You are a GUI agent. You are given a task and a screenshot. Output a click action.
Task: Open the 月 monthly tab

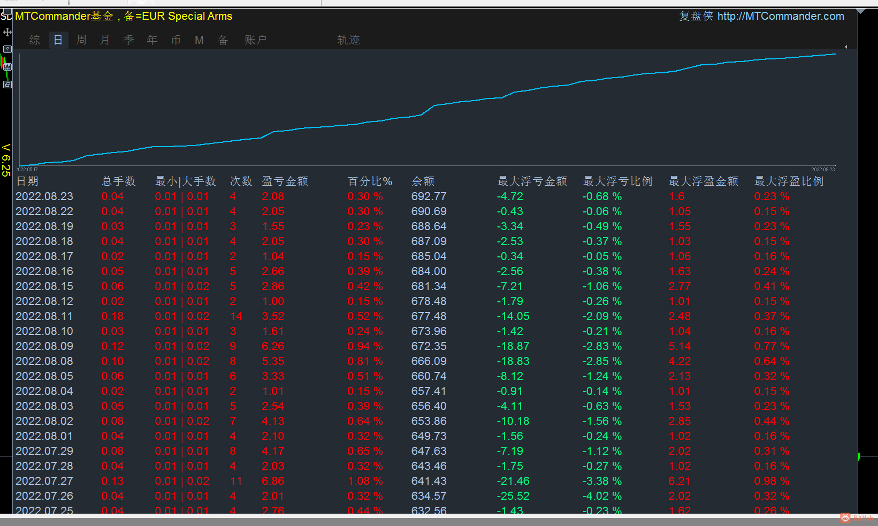pos(105,40)
